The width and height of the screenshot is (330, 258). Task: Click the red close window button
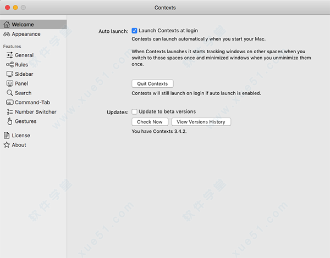8,8
